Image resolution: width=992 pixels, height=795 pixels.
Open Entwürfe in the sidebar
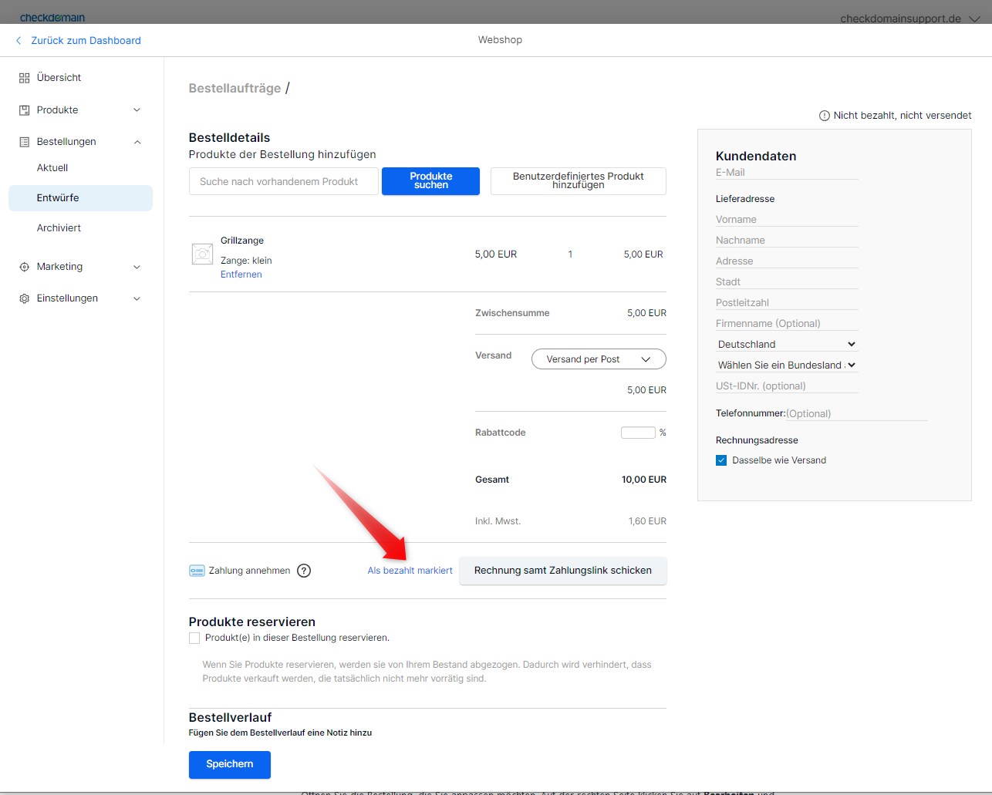(x=58, y=198)
